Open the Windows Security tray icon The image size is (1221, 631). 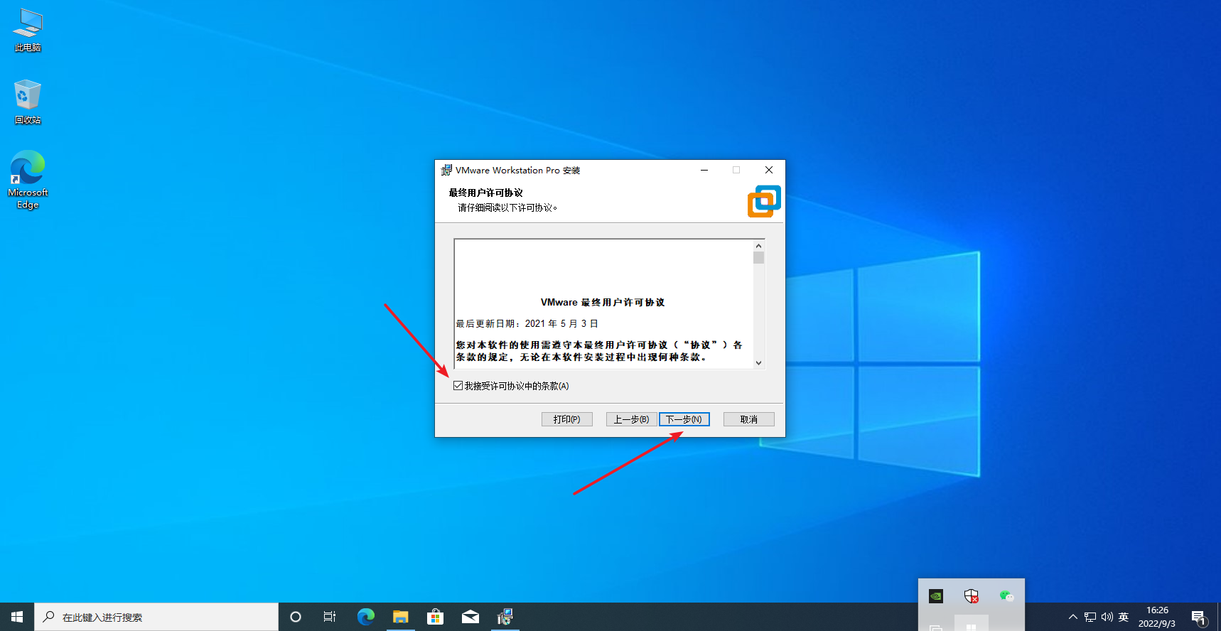tap(972, 596)
